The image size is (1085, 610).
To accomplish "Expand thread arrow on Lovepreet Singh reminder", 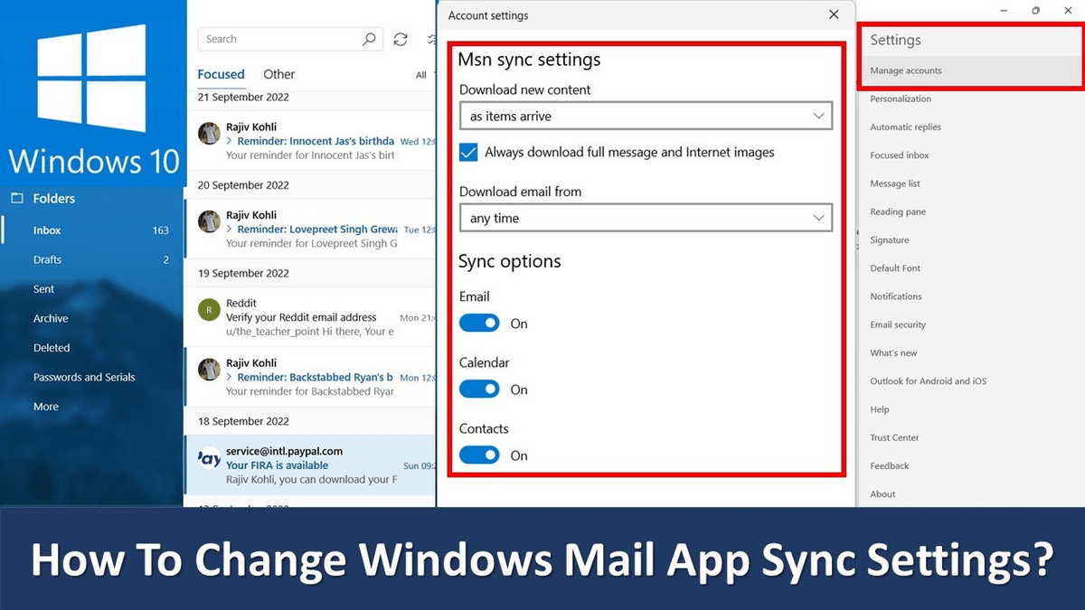I will [x=230, y=230].
